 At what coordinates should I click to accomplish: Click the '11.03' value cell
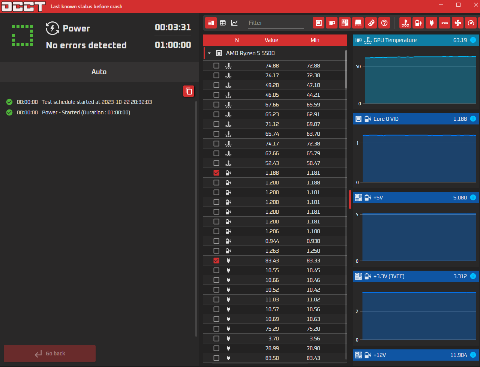coord(272,300)
